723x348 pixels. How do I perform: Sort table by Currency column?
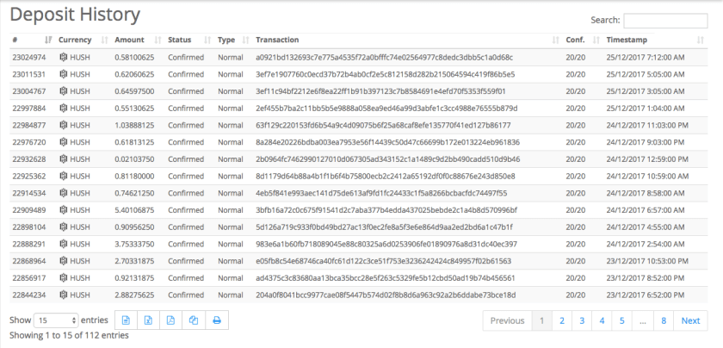(80, 40)
